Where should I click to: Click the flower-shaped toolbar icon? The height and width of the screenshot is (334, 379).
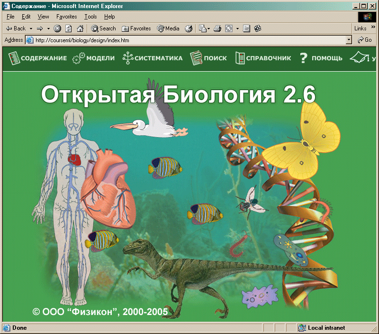point(258,28)
